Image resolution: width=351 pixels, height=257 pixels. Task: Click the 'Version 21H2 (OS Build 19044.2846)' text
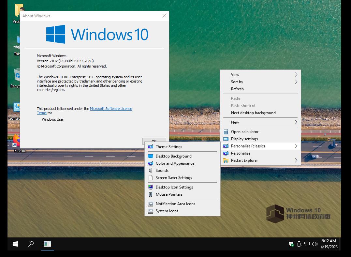pos(65,61)
